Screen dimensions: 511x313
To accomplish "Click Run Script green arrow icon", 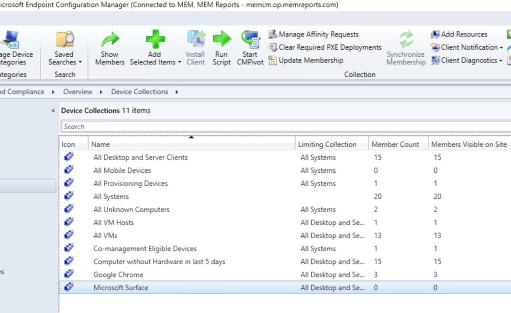I will [x=221, y=39].
